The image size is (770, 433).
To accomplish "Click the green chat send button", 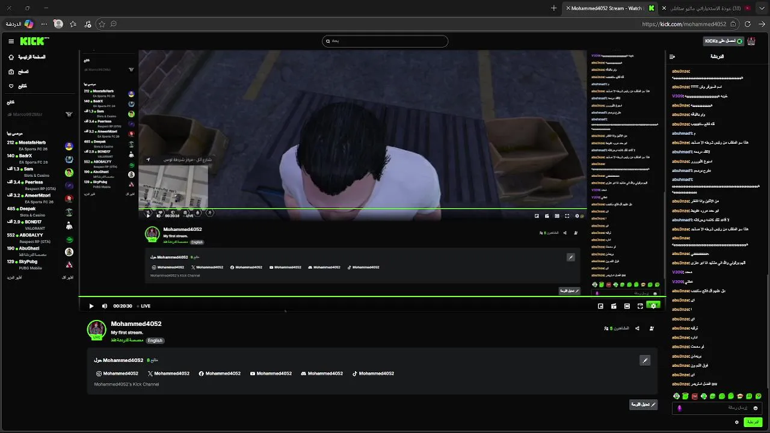I will click(753, 422).
